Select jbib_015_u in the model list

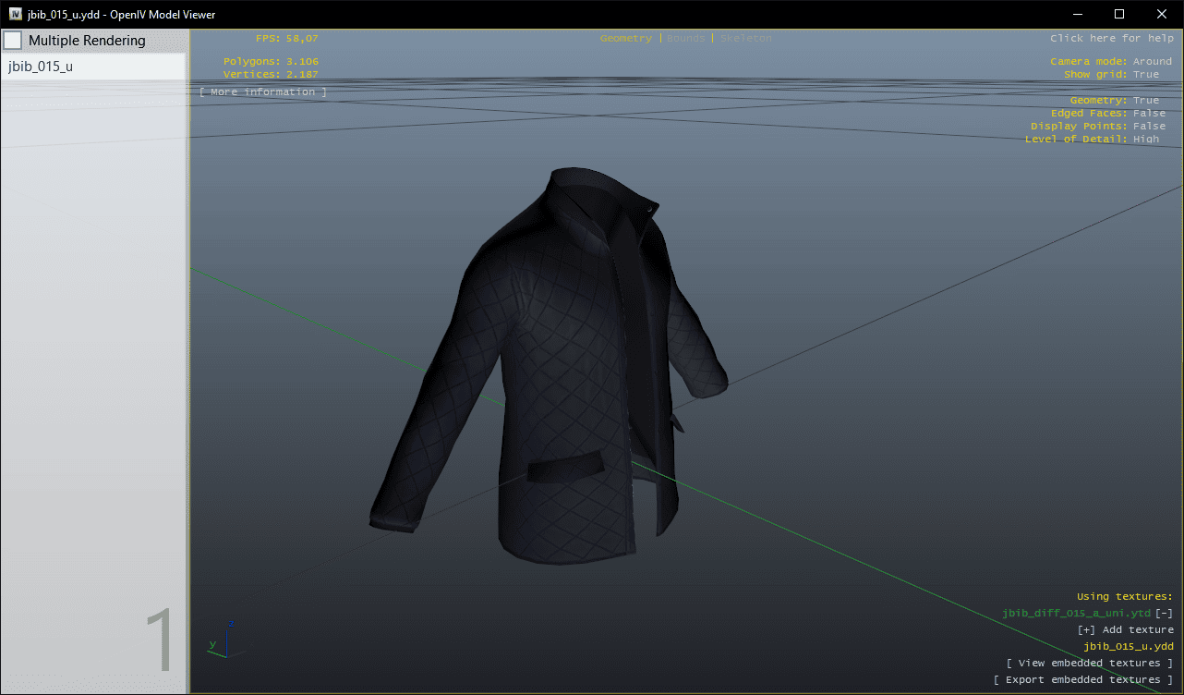92,67
